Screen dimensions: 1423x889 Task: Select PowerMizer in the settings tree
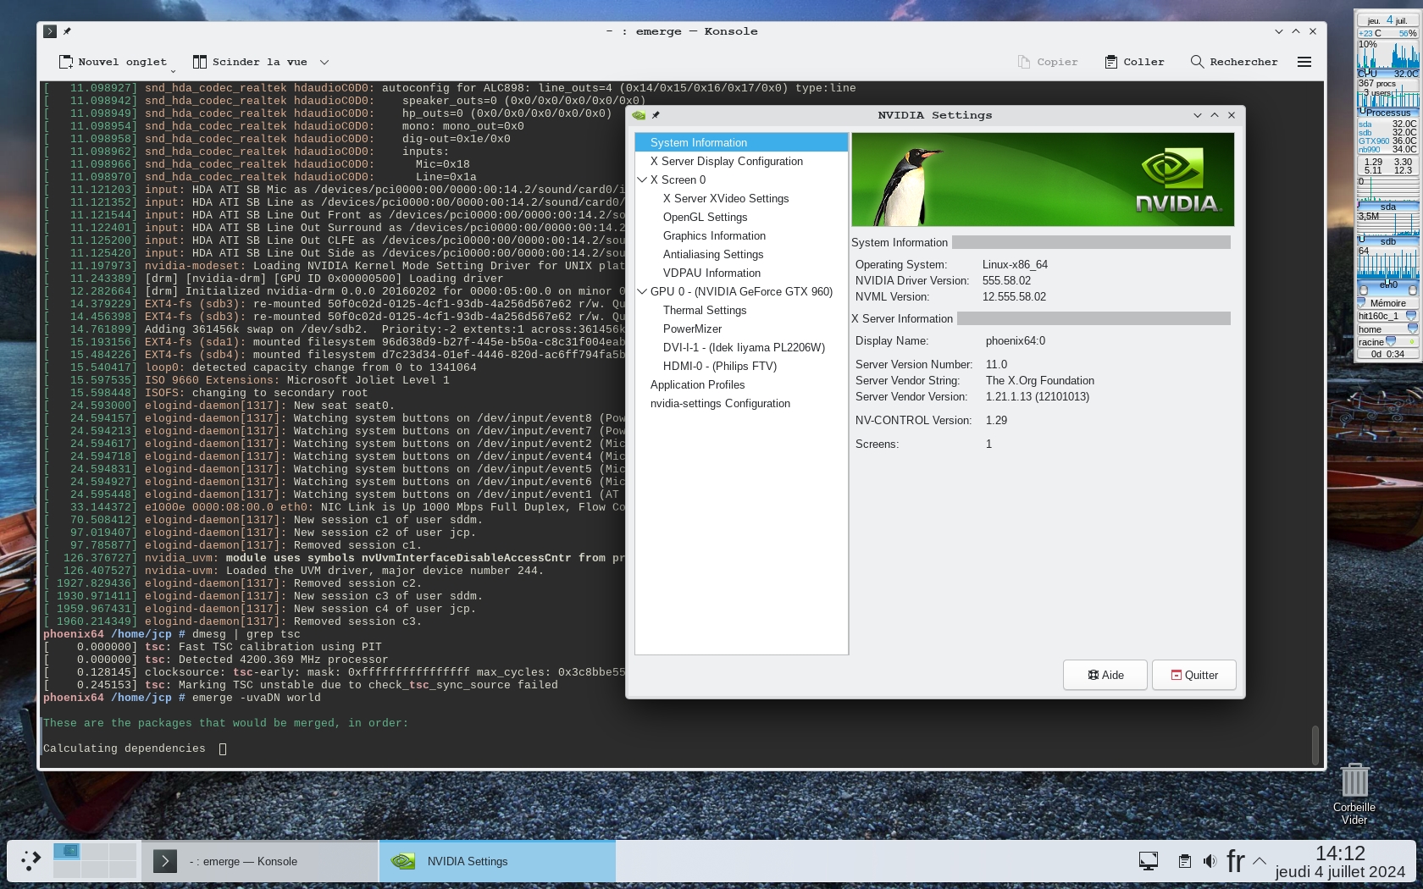click(692, 329)
